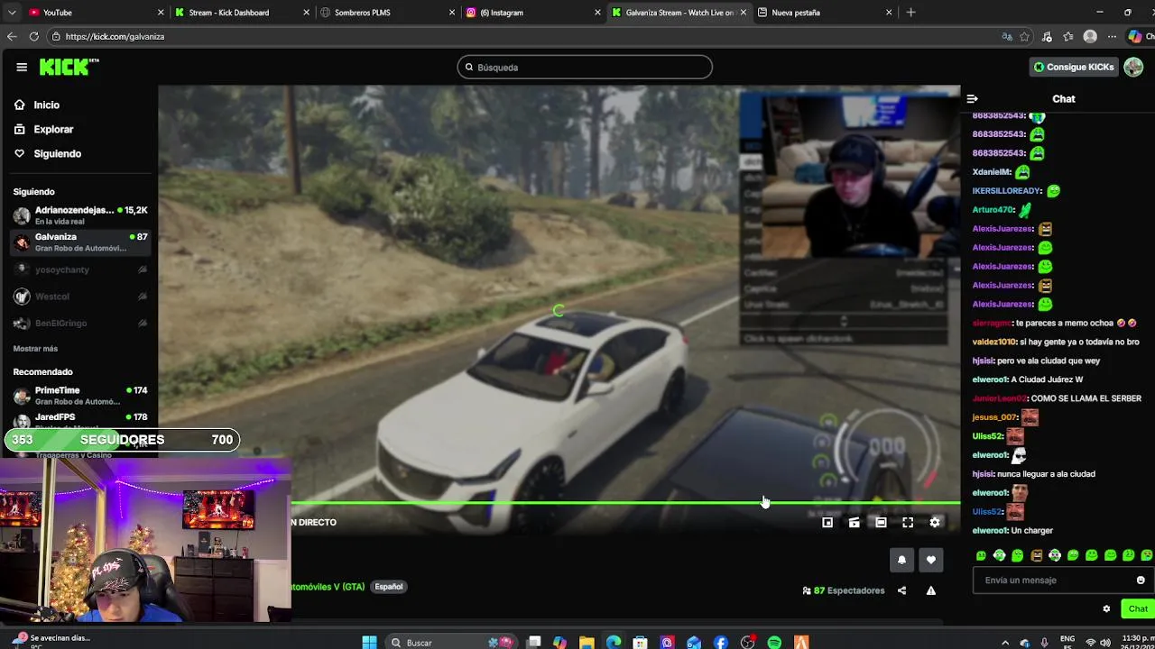Click Consigue KICKs button
Screen dimensions: 1155x649
pyautogui.click(x=1074, y=67)
